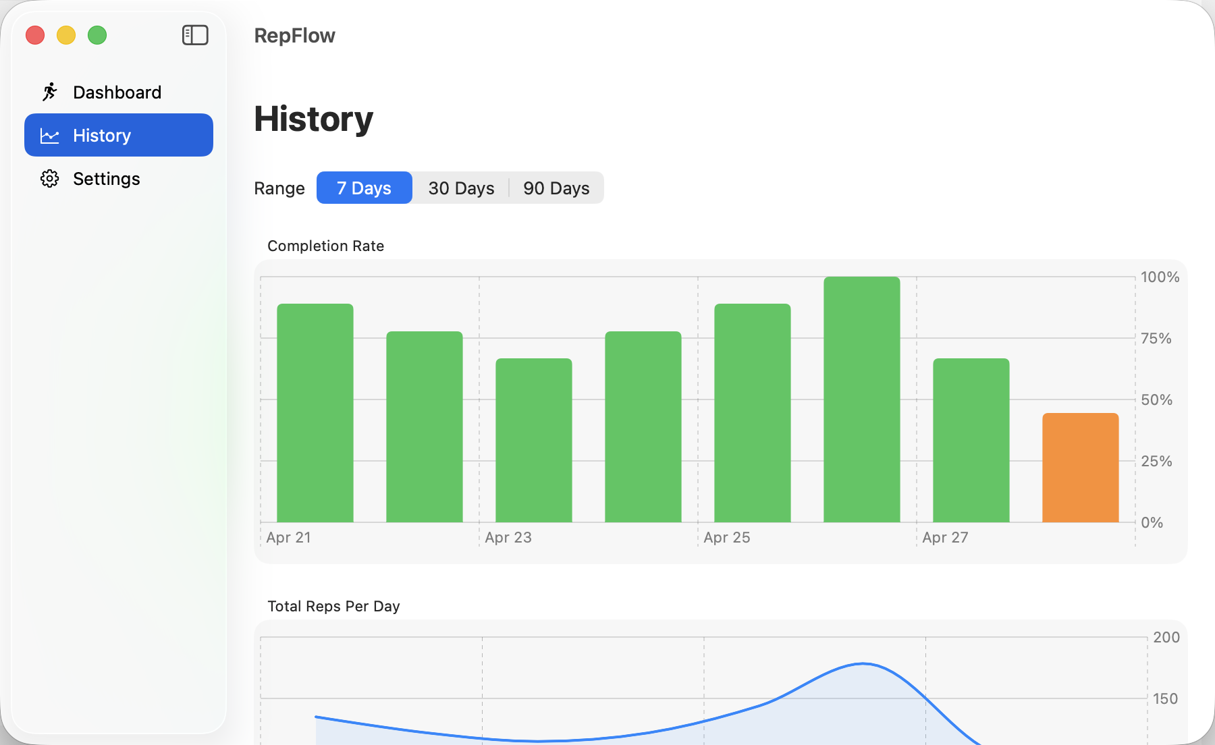1215x745 pixels.
Task: Switch range to 30 Days
Action: tap(461, 188)
